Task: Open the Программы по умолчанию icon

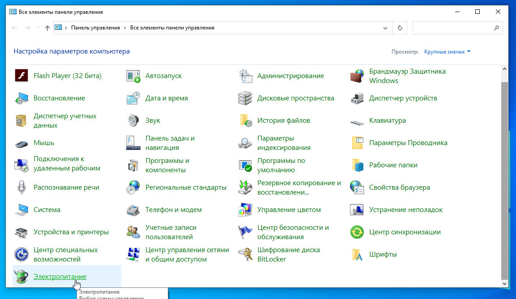Action: pos(245,165)
